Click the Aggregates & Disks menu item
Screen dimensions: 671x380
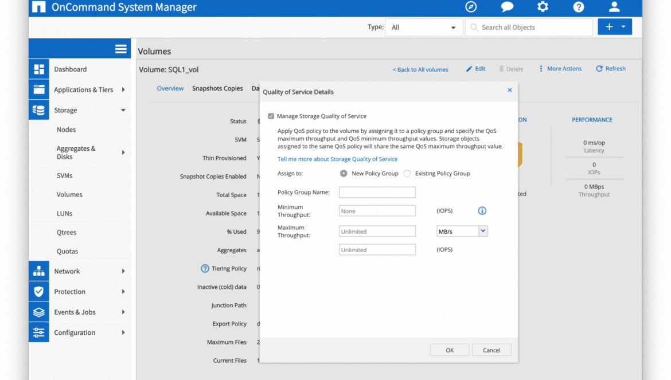pos(76,152)
